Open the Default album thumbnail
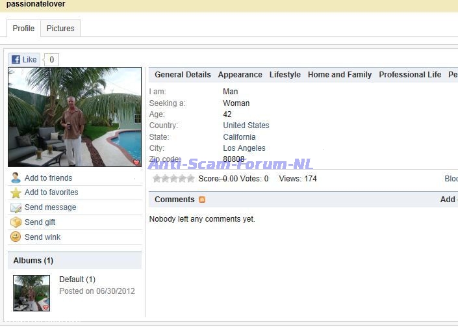 pos(32,293)
